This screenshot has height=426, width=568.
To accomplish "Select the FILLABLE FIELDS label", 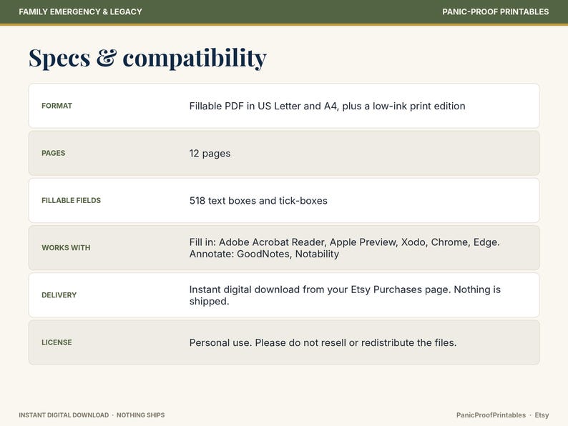I will click(71, 201).
